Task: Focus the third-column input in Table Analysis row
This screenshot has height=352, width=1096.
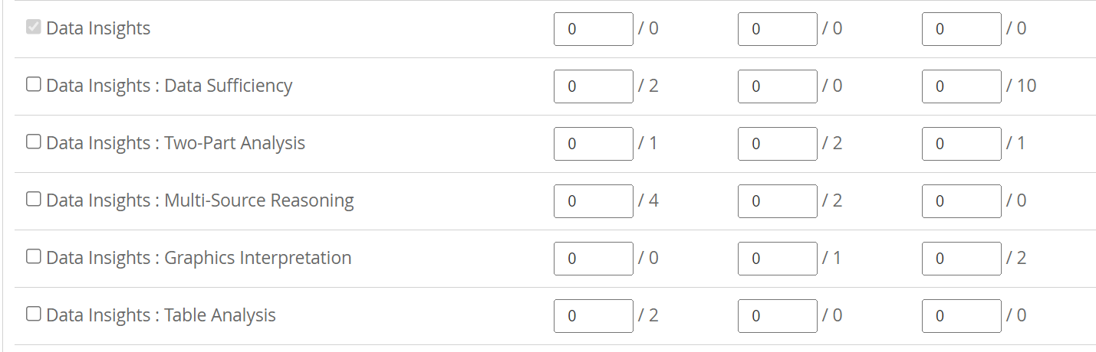Action: click(961, 316)
